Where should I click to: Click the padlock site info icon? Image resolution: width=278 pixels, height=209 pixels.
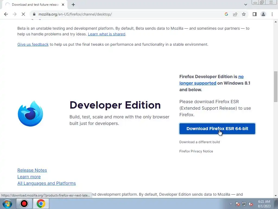pos(34,14)
